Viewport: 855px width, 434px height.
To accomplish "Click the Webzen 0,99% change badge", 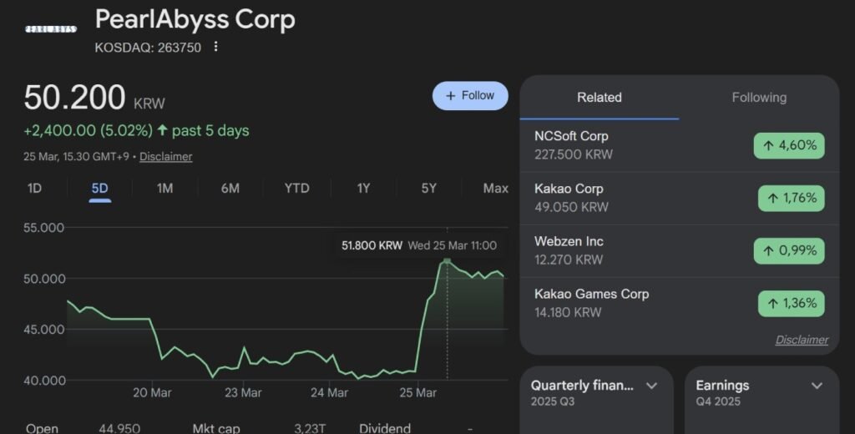I will [789, 250].
